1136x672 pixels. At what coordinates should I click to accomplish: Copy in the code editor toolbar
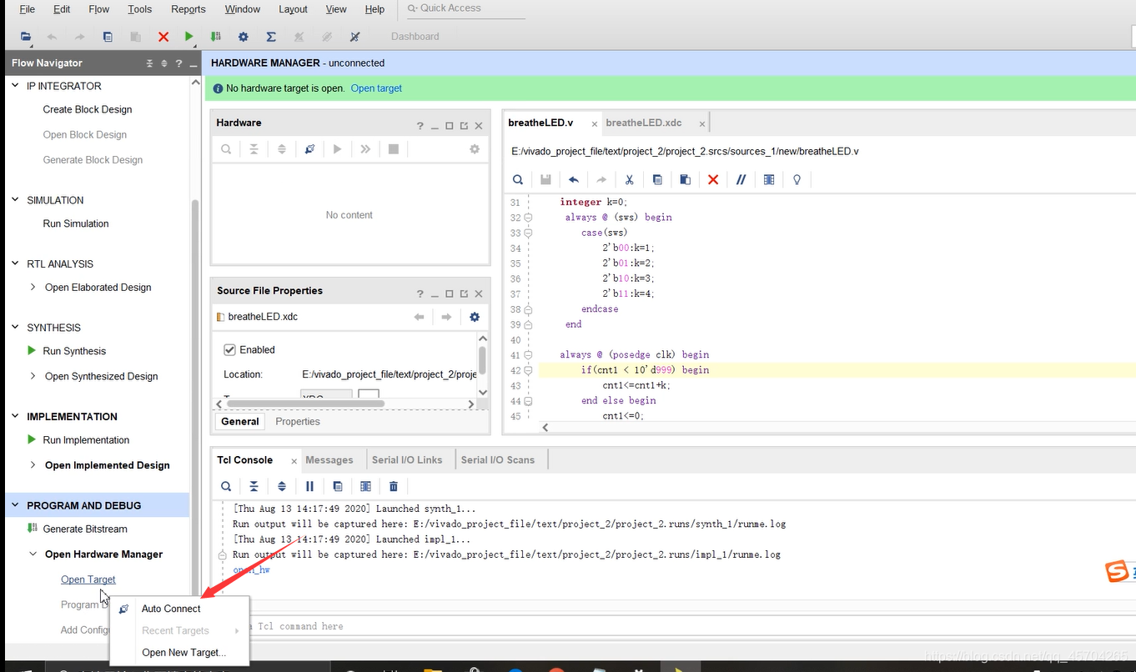pos(657,179)
